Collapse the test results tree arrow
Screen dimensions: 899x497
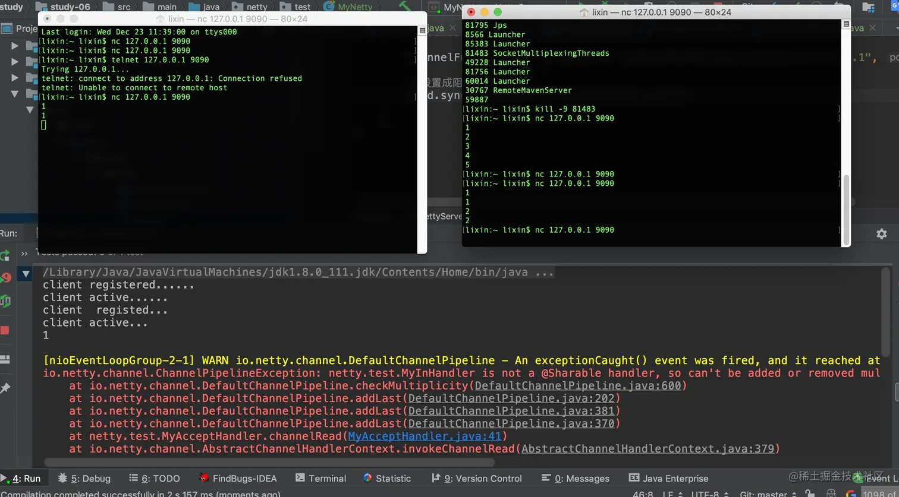click(x=26, y=274)
